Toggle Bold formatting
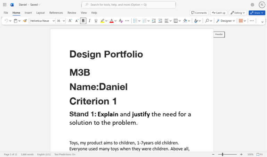Screen dimensions: 267x157 click(x=83, y=21)
